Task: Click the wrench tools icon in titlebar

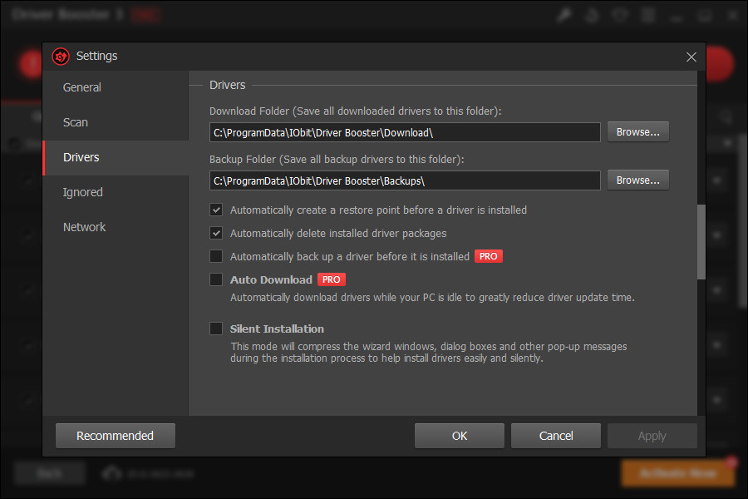Action: (564, 14)
